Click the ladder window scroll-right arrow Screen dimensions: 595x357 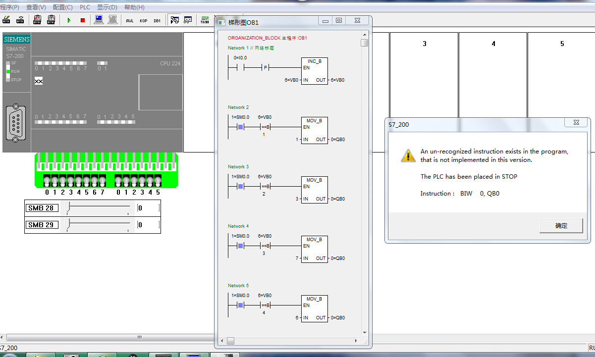coord(356,341)
